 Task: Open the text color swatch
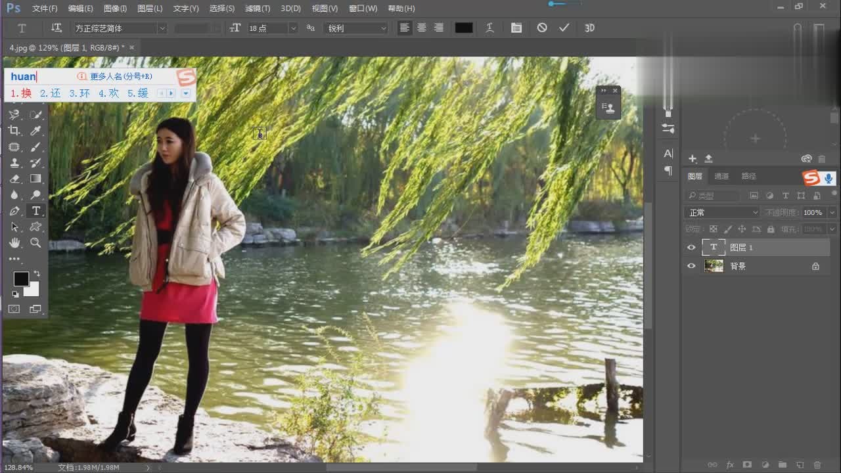click(x=464, y=28)
